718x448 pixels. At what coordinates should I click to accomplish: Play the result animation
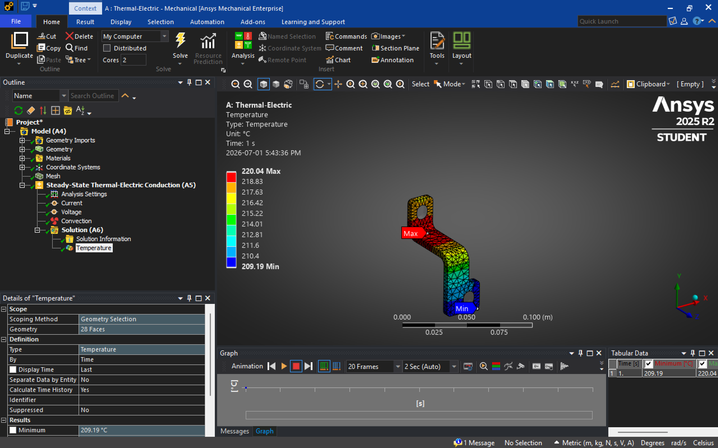point(284,366)
